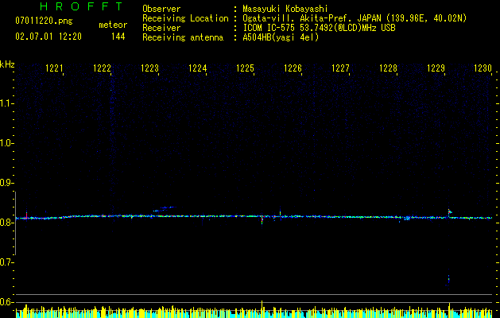Click the echo spike after 1225
The height and width of the screenshot is (318, 500).
[x=262, y=219]
